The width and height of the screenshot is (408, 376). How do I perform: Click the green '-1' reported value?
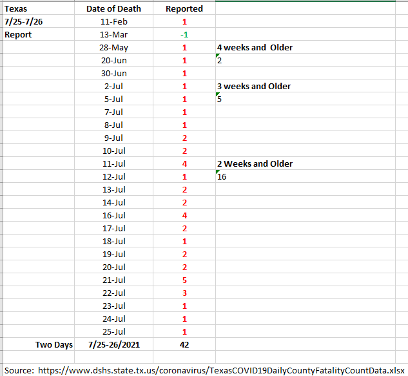(184, 34)
